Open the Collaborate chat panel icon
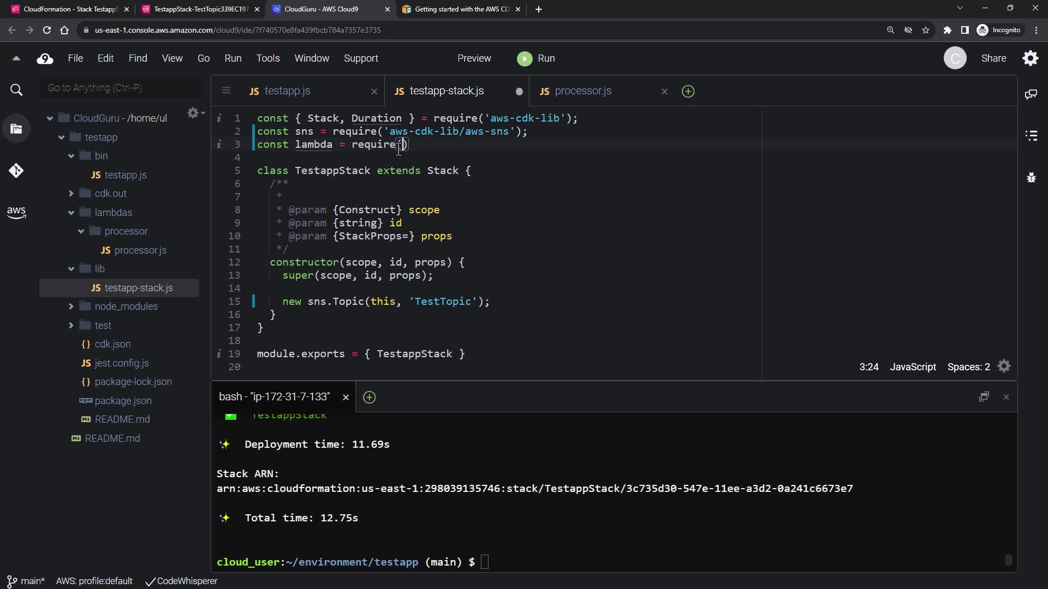The width and height of the screenshot is (1048, 589). click(1031, 94)
